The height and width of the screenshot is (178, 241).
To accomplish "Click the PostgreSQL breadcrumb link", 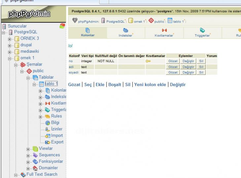I will pyautogui.click(x=115, y=22).
